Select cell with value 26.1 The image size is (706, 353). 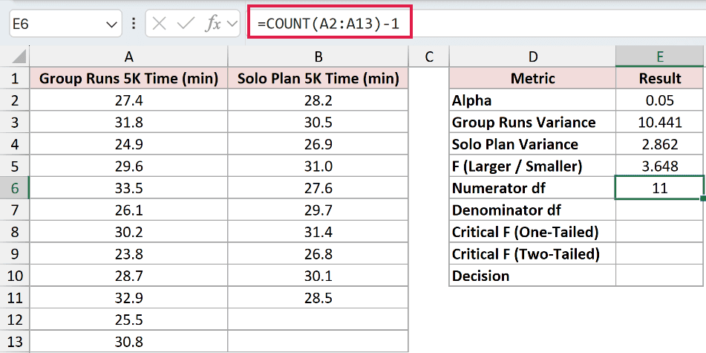[128, 210]
